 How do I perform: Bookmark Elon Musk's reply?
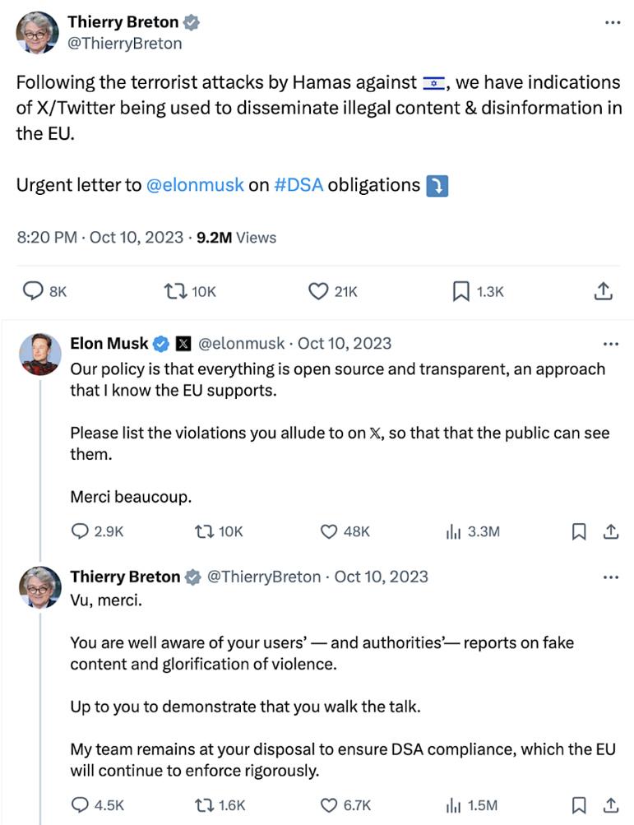pos(579,532)
